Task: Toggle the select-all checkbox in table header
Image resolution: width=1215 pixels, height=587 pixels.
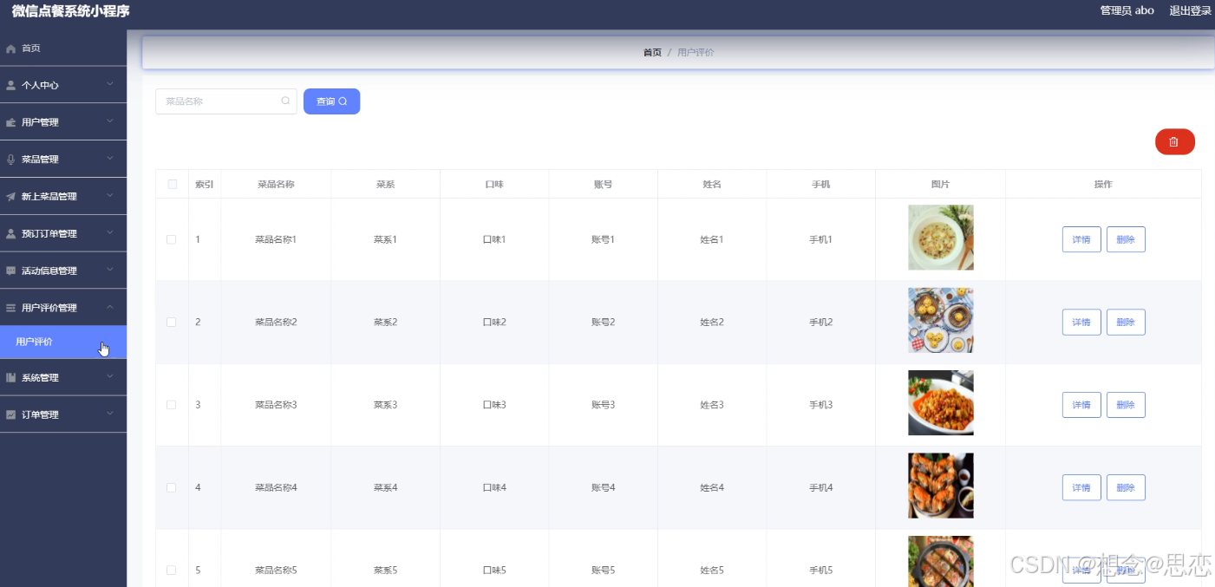Action: click(172, 184)
